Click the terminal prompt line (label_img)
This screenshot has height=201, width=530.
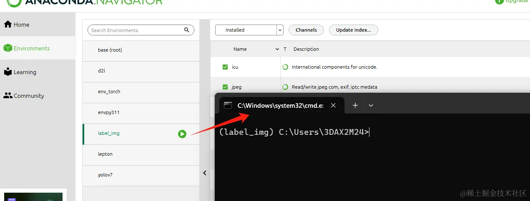pyautogui.click(x=294, y=132)
